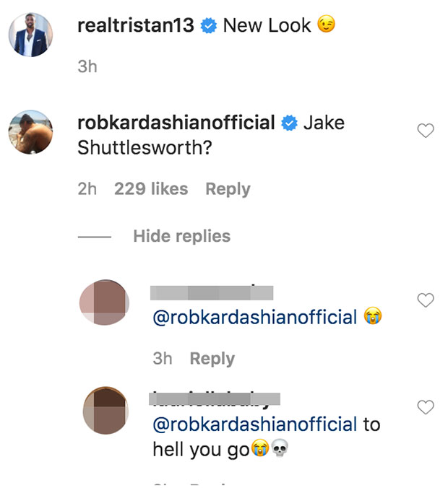Click the @robkardashianofficial mention before "to hell you go"
The height and width of the screenshot is (488, 448).
pos(255,424)
